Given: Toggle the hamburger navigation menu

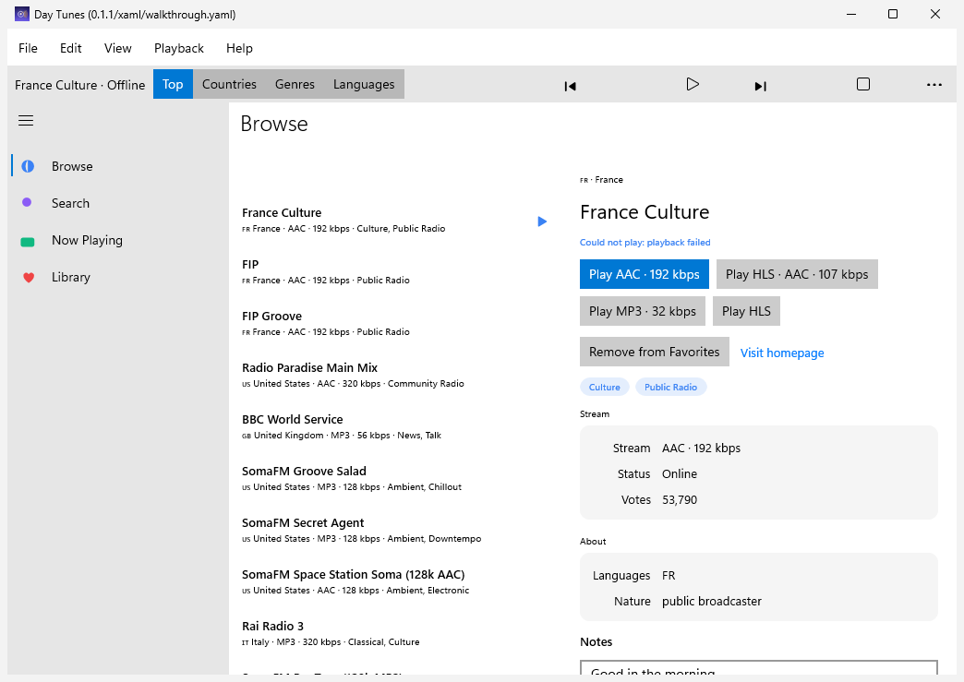Looking at the screenshot, I should coord(26,120).
